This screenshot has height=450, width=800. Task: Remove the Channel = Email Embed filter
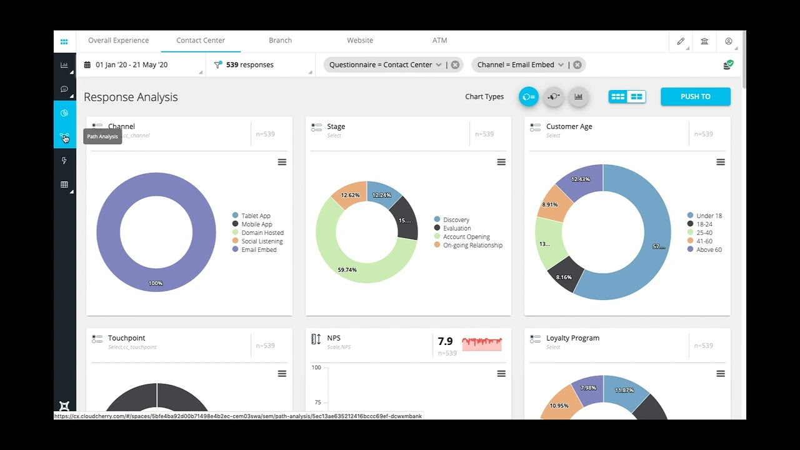tap(577, 64)
